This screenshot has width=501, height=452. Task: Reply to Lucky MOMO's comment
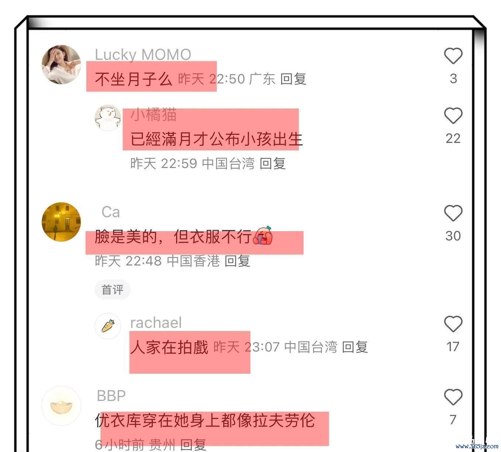(293, 79)
